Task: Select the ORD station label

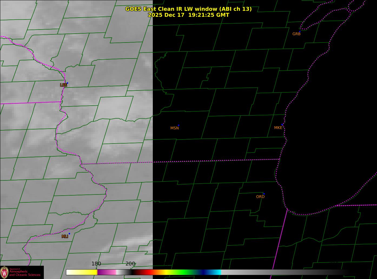Action: pyautogui.click(x=260, y=197)
